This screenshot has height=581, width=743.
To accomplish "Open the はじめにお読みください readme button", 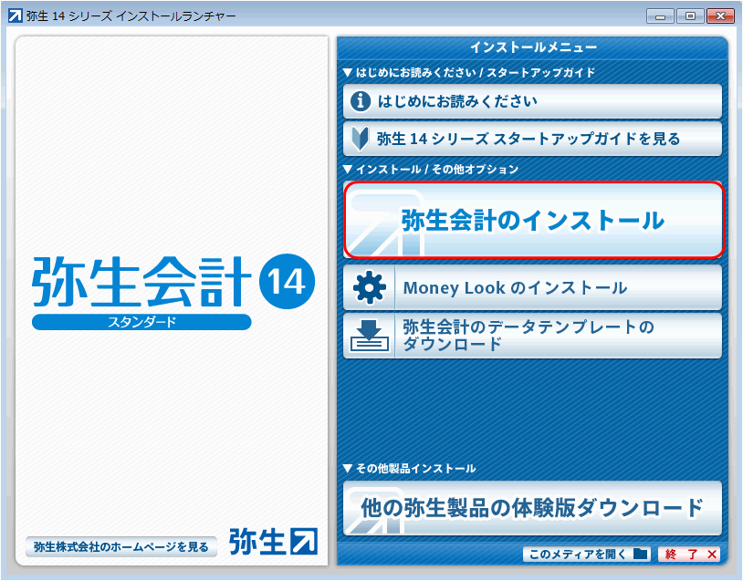I will (x=532, y=101).
